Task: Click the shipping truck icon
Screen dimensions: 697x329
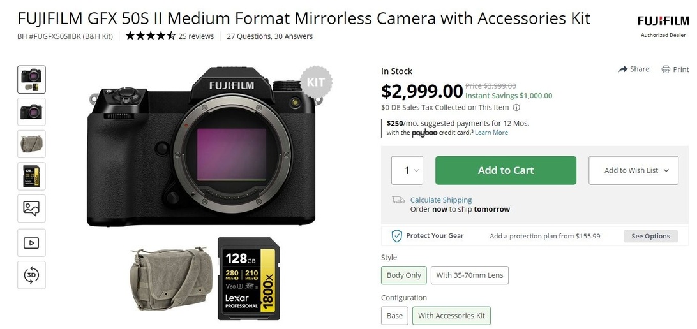Action: (398, 200)
